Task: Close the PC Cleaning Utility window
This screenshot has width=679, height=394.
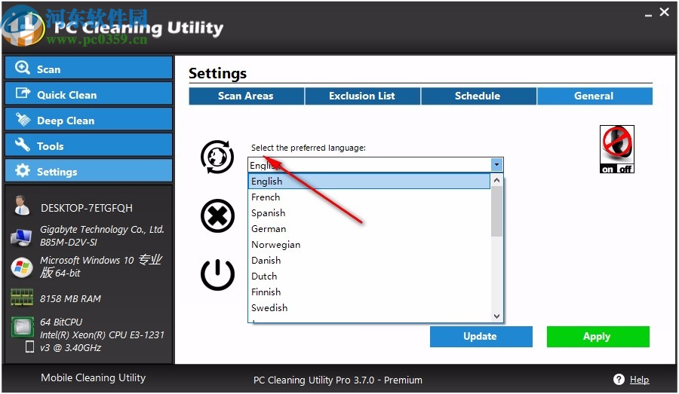Action: (664, 12)
